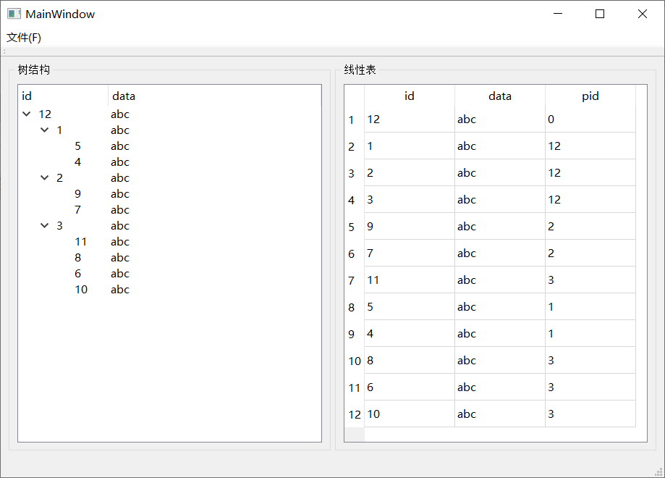Click the table's id column header

tap(410, 96)
